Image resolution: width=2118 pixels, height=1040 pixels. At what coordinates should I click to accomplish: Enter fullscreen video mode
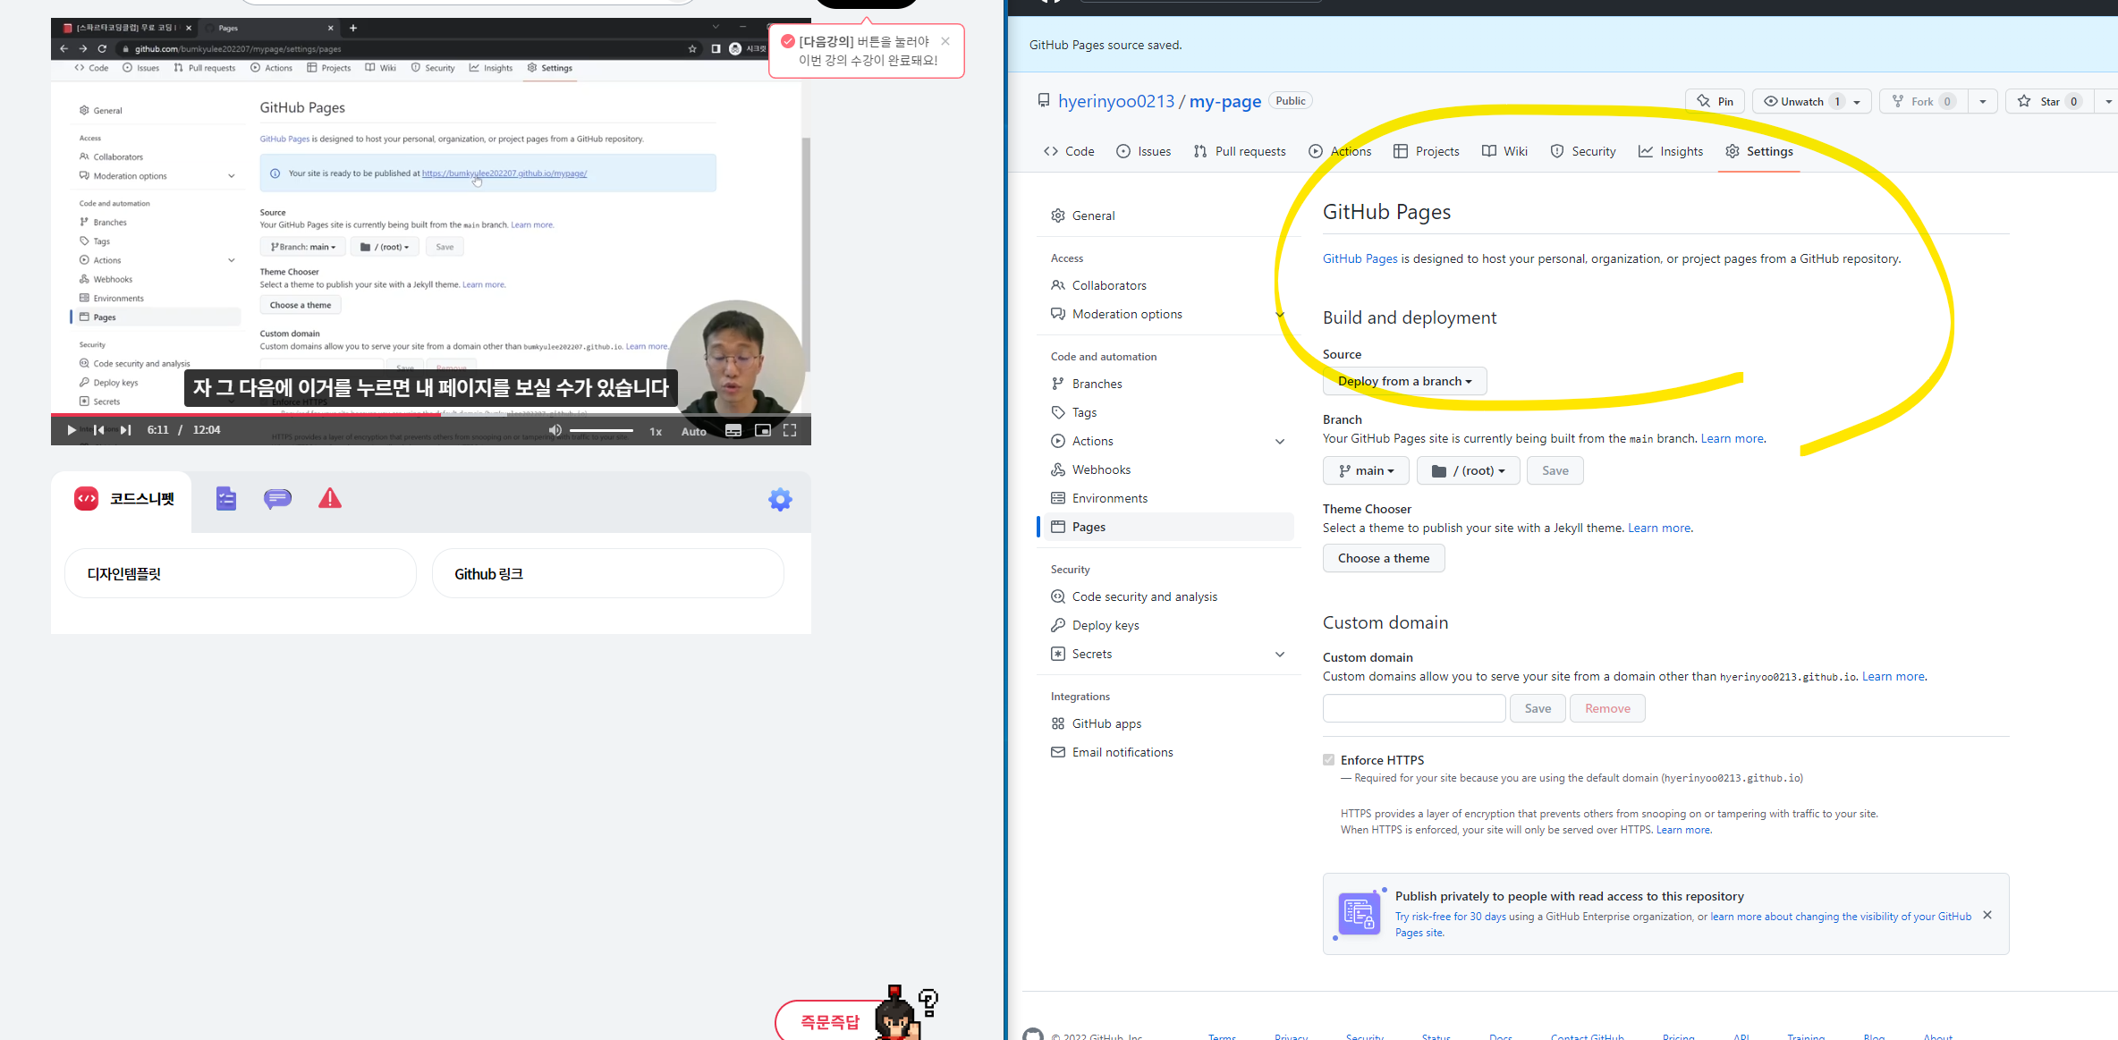[790, 430]
